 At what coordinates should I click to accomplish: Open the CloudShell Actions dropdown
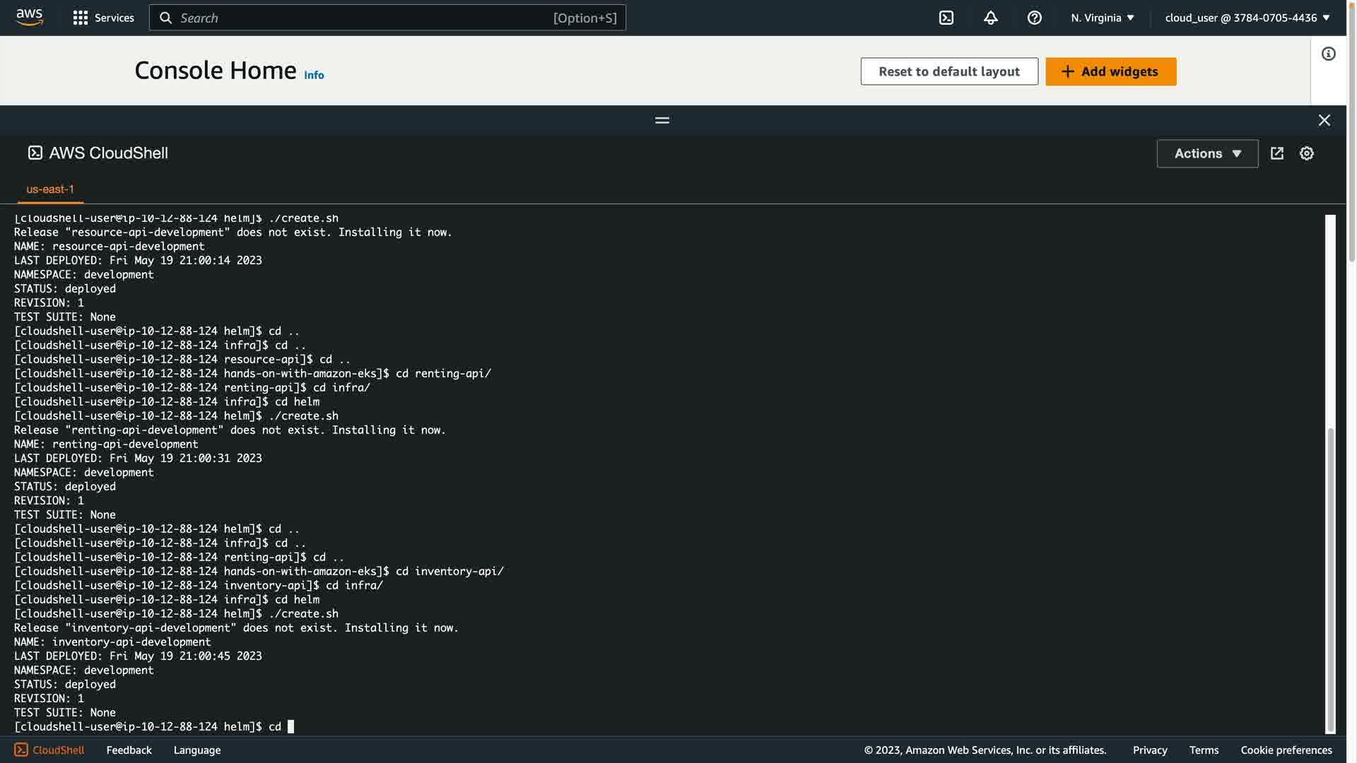1207,153
